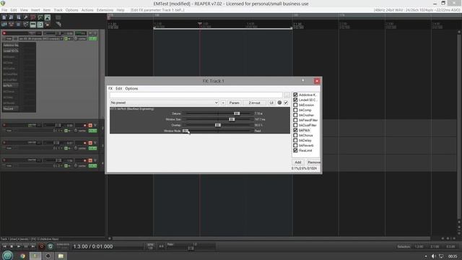Click the Overlap slider handle

(218, 125)
